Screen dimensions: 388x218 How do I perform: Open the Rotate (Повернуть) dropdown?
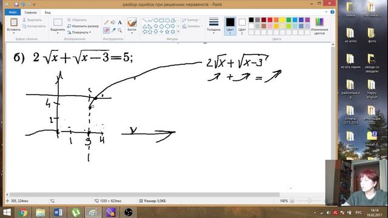coord(79,32)
